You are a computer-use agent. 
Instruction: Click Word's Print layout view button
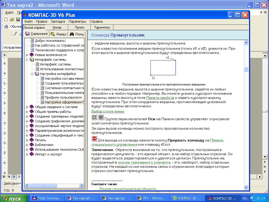[x=14, y=176]
